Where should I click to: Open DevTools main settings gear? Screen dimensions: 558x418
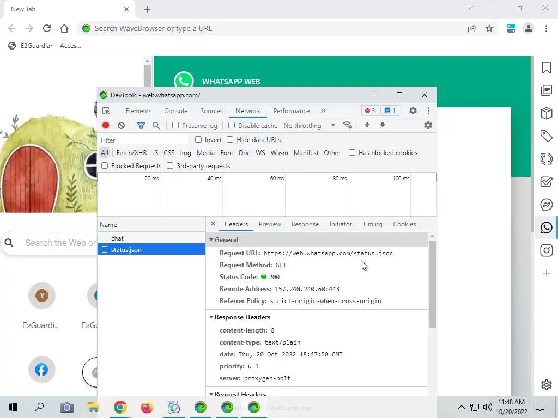pos(413,110)
